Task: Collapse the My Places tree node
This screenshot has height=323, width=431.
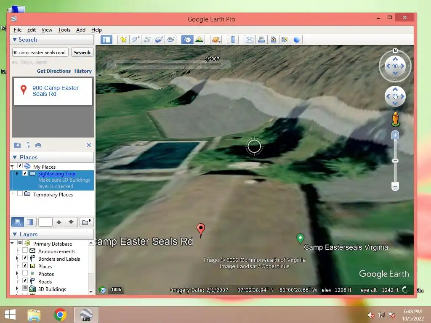Action: coord(12,166)
